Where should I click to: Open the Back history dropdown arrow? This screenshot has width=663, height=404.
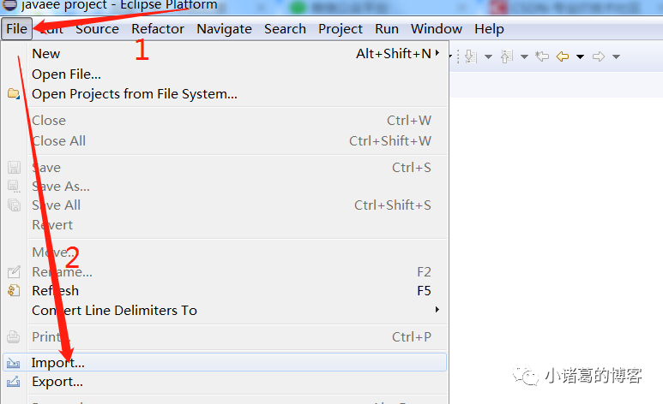click(580, 56)
